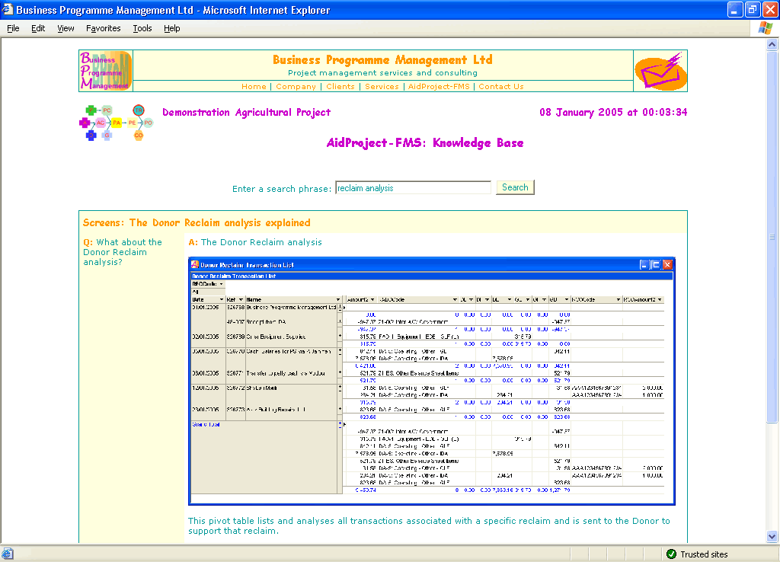Image resolution: width=780 pixels, height=562 pixels.
Task: Click the page scrollbar up arrow
Action: (772, 44)
